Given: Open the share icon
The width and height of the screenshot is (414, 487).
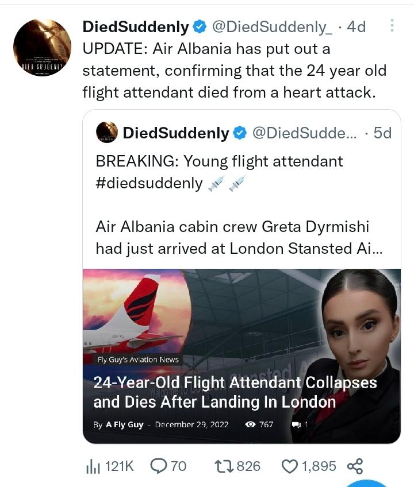Looking at the screenshot, I should (355, 466).
